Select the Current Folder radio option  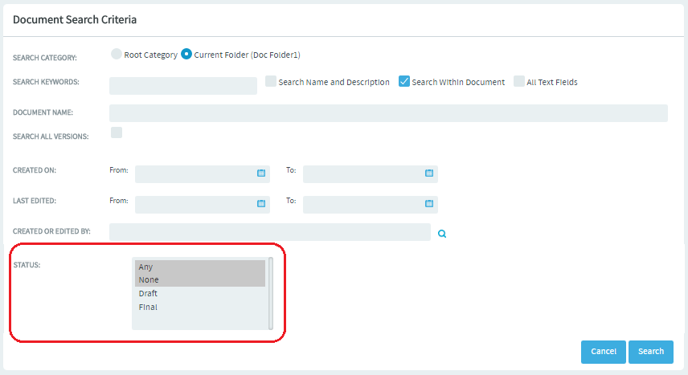coord(186,54)
